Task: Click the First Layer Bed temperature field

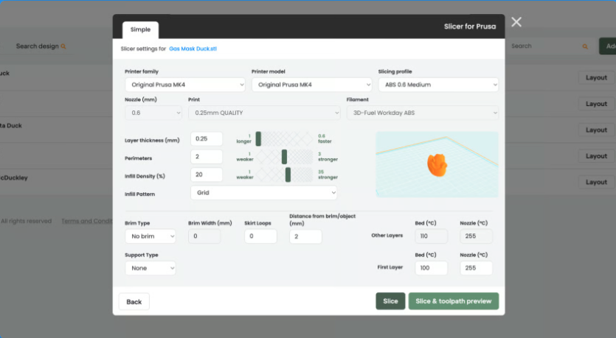Action: tap(431, 268)
